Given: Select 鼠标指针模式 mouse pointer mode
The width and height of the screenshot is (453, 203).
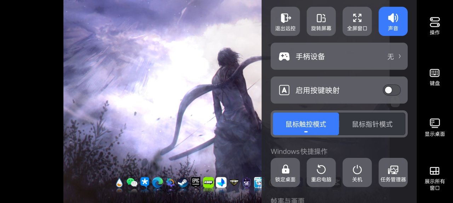Looking at the screenshot, I should [x=372, y=124].
